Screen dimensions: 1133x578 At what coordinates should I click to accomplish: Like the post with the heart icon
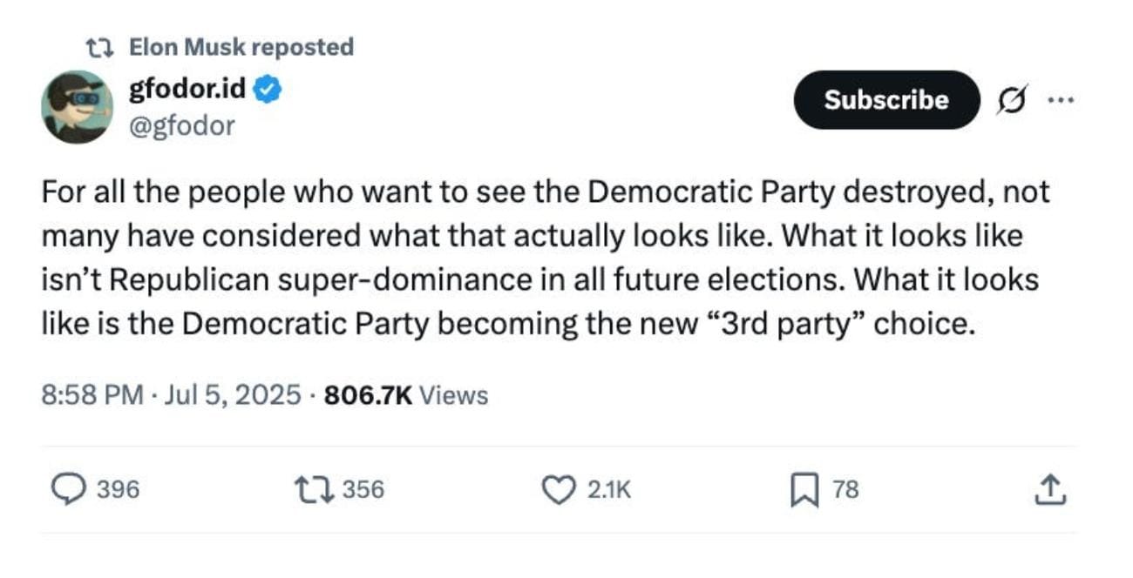(x=559, y=490)
